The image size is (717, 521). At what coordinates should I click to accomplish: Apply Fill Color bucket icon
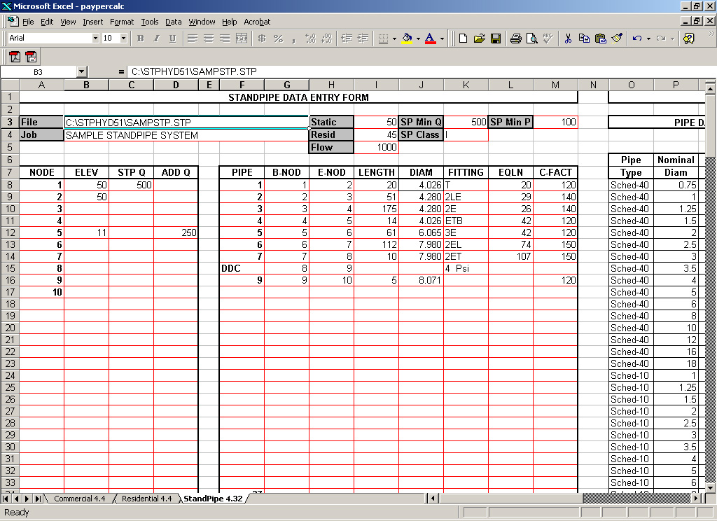tap(407, 39)
